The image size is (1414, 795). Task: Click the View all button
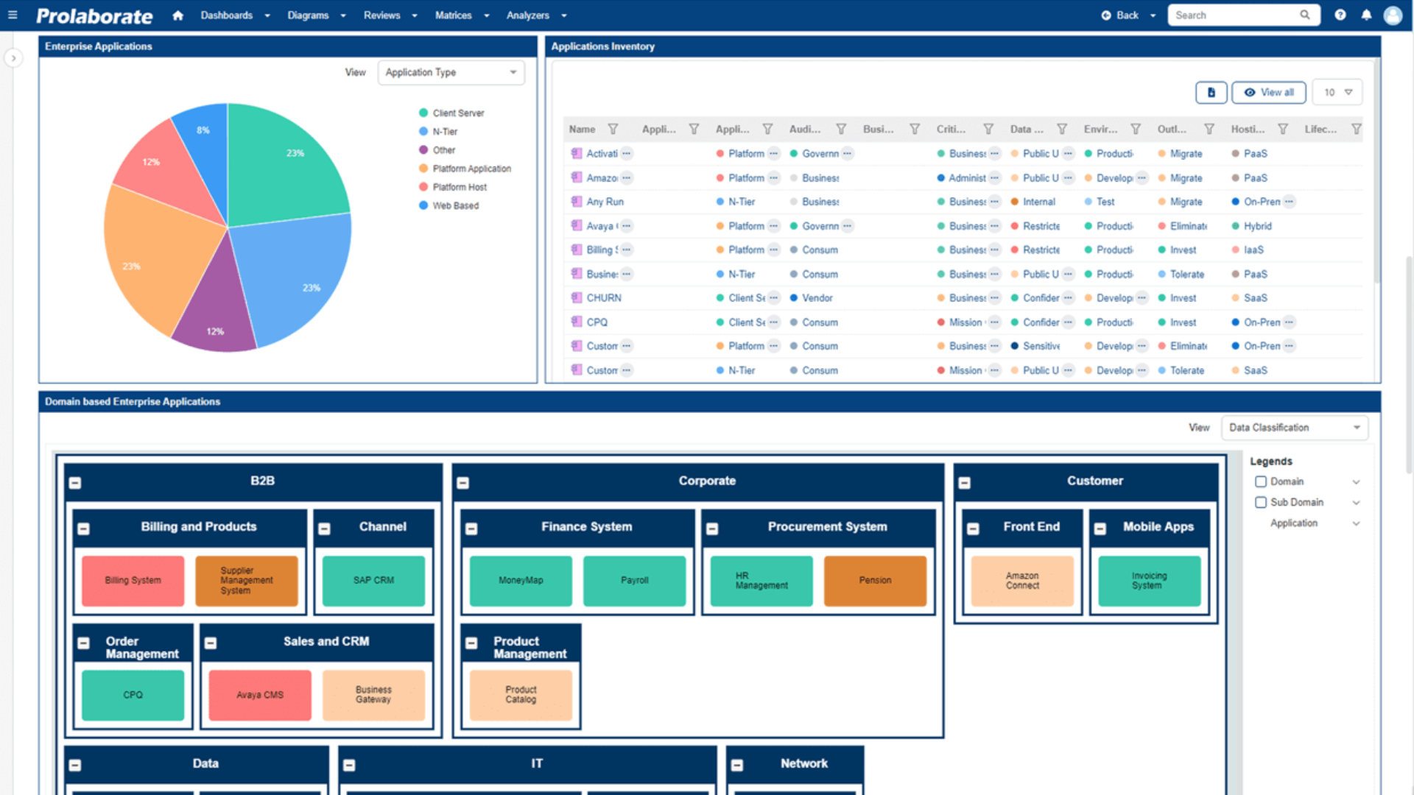(1268, 92)
